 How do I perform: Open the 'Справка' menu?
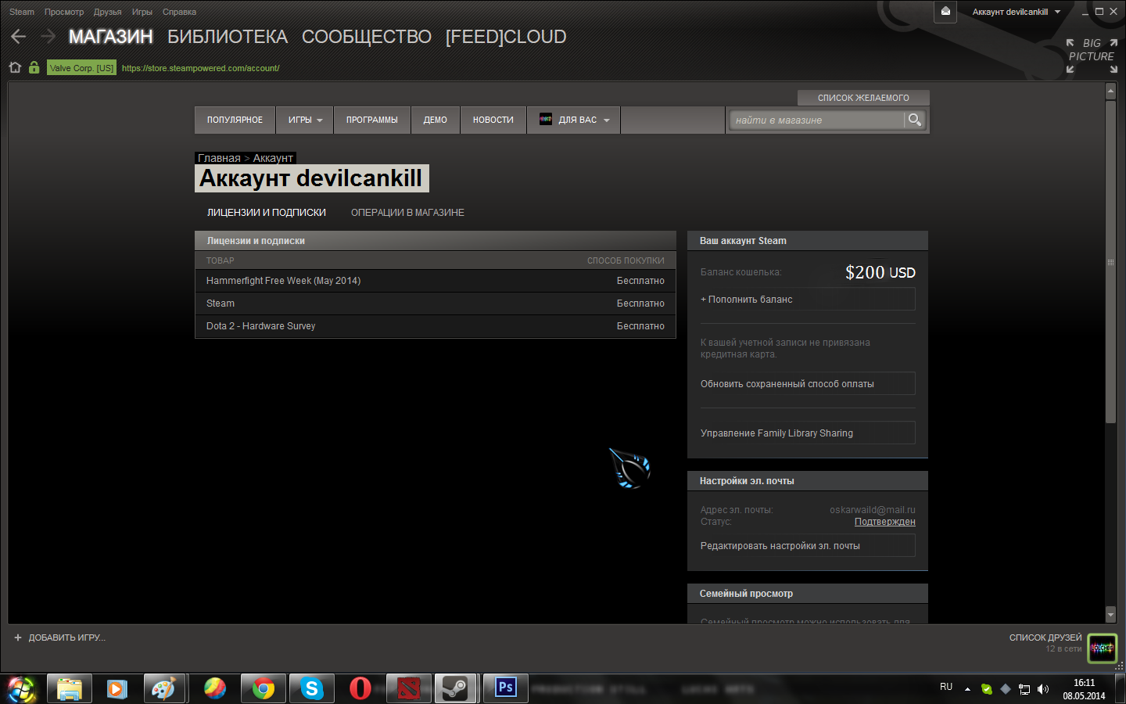coord(180,12)
